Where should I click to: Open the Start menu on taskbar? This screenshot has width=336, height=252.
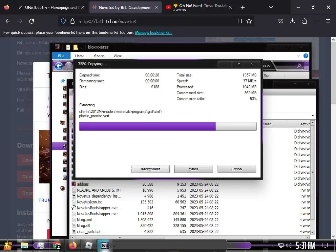pyautogui.click(x=8, y=245)
